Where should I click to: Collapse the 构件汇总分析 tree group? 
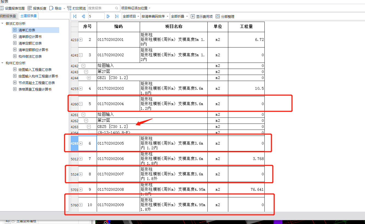click(2, 63)
